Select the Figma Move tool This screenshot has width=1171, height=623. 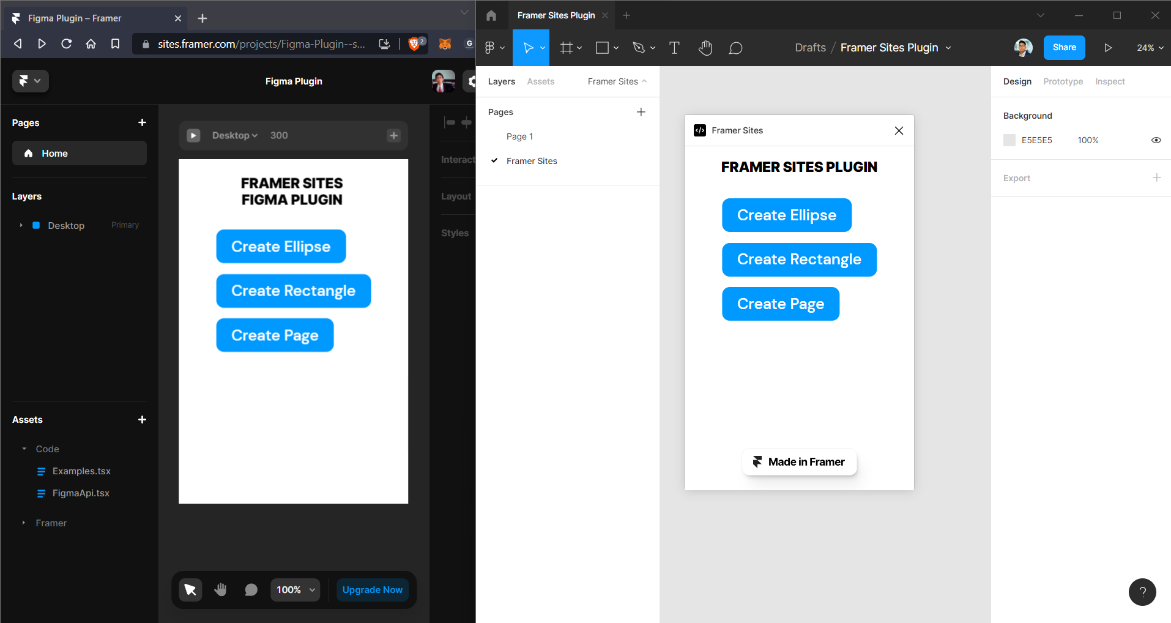pyautogui.click(x=529, y=48)
